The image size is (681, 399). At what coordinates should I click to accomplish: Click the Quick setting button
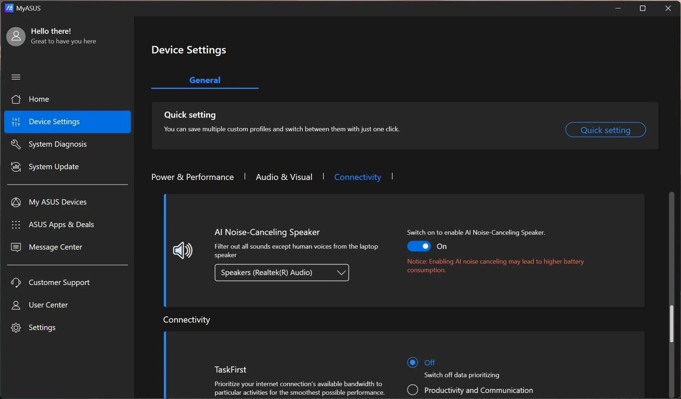click(605, 130)
